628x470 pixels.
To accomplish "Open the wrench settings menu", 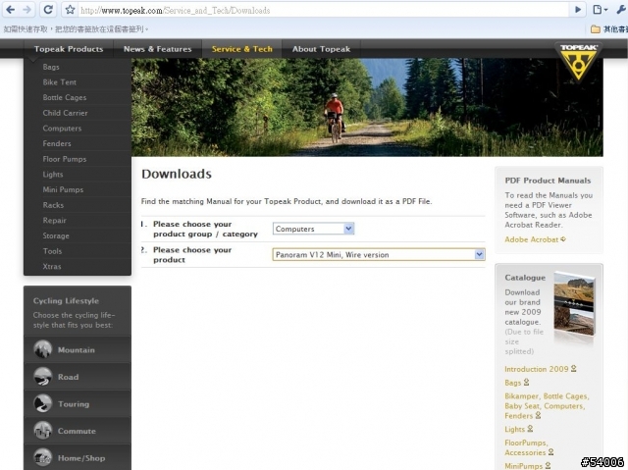I will pos(621,10).
